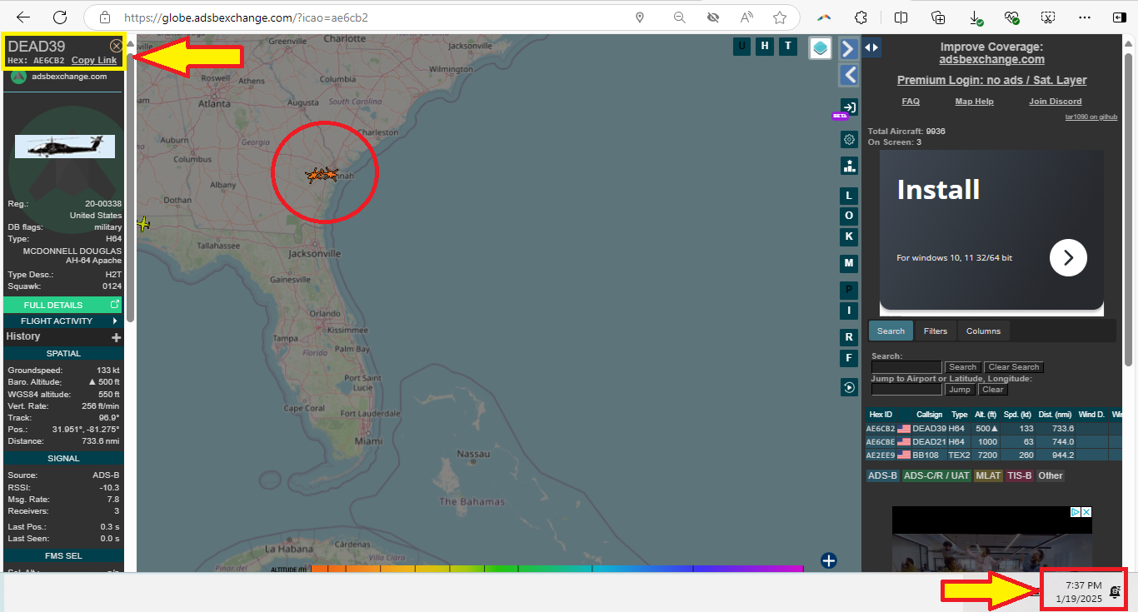Click the Jump button
The image size is (1138, 612).
pos(960,390)
